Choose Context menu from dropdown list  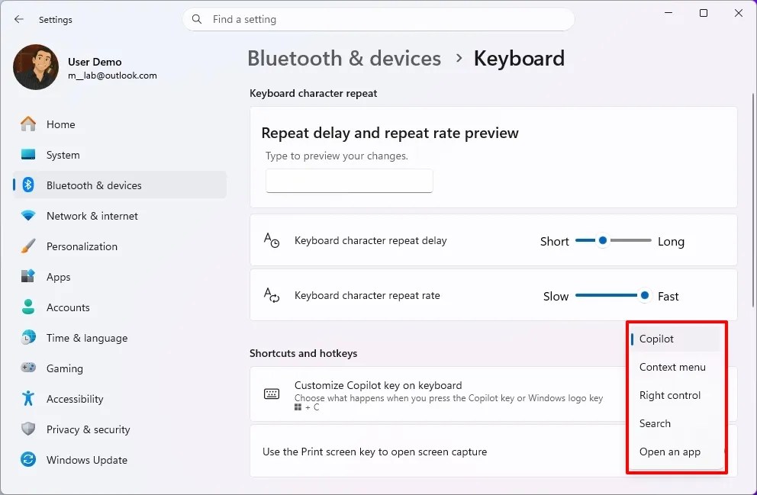(x=675, y=367)
